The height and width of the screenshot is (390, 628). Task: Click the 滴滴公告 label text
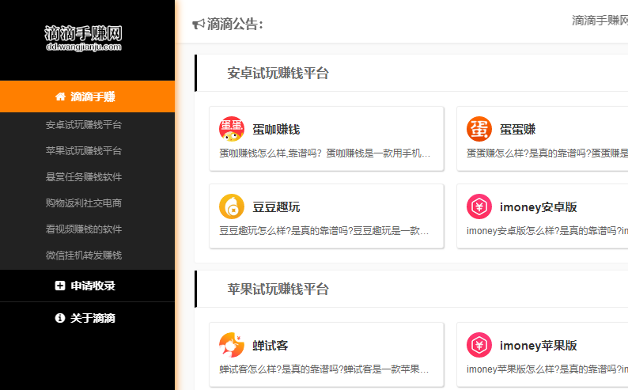[235, 25]
